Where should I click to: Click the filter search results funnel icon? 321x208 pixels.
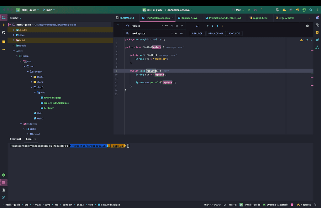pyautogui.click(x=217, y=26)
